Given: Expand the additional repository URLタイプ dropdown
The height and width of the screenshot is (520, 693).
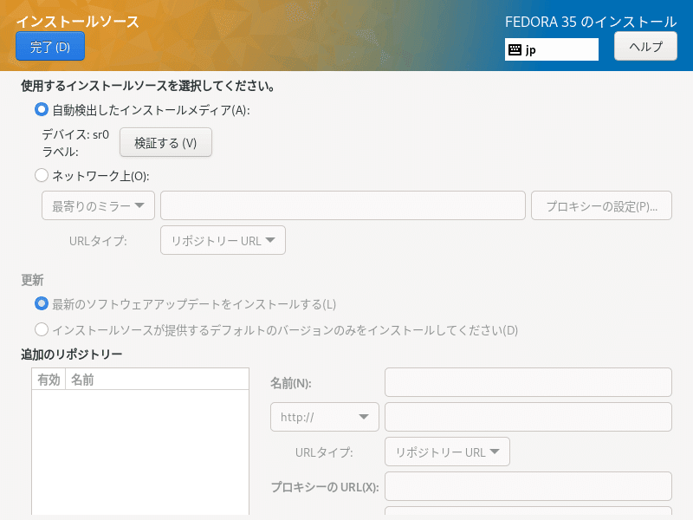Looking at the screenshot, I should point(447,452).
